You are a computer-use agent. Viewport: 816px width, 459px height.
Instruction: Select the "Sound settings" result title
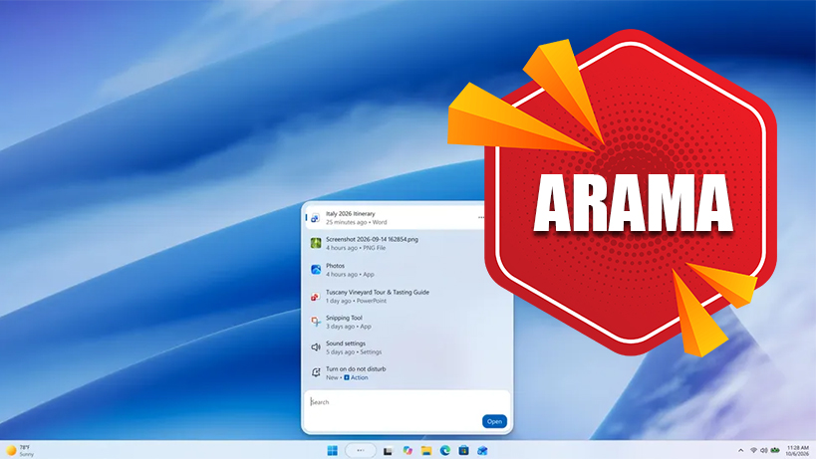tap(346, 344)
